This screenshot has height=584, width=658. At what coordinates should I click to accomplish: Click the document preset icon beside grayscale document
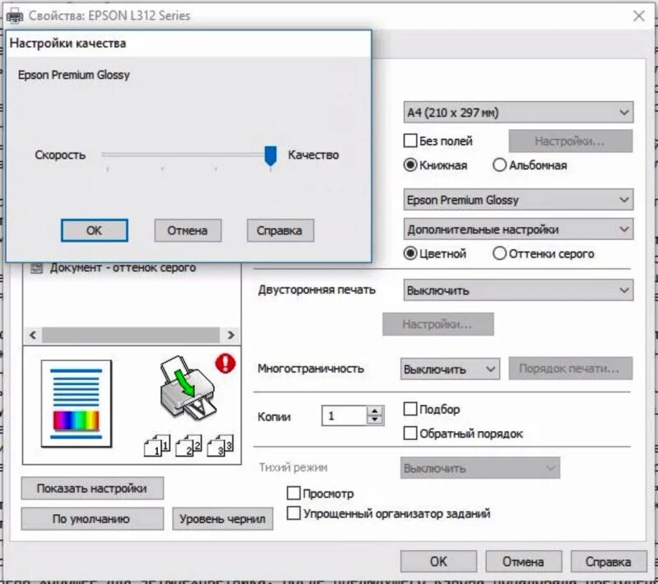coord(36,267)
